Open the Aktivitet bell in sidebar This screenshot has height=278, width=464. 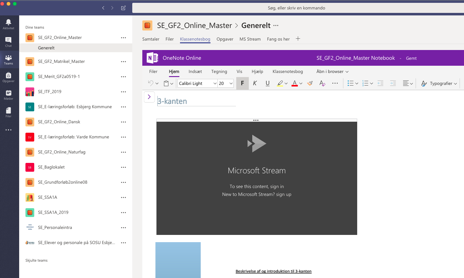coord(8,24)
